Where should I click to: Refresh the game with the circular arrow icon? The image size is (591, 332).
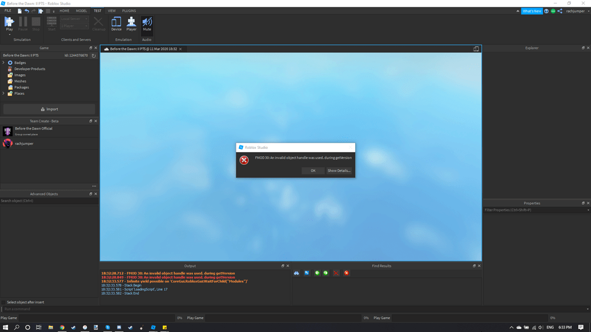(94, 55)
